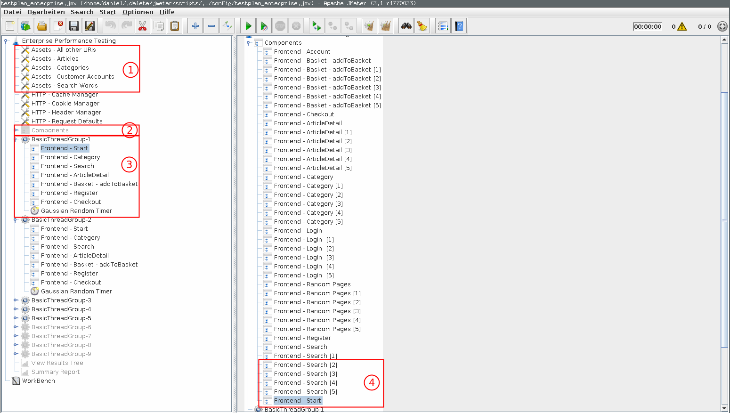The image size is (730, 413).
Task: Select Frontend - Checkout in right tree
Action: pos(304,114)
